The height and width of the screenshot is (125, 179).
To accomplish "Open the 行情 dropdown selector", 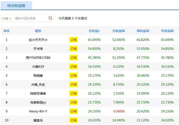I will click(7, 18).
